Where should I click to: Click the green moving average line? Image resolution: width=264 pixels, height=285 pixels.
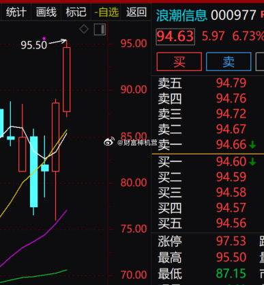click(34, 276)
